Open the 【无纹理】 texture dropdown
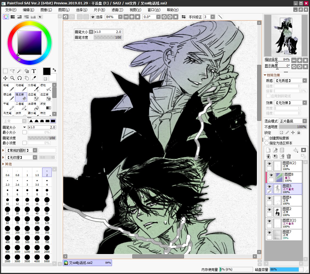Image resolution: width=310 pixels, height=274 pixels. click(21, 158)
